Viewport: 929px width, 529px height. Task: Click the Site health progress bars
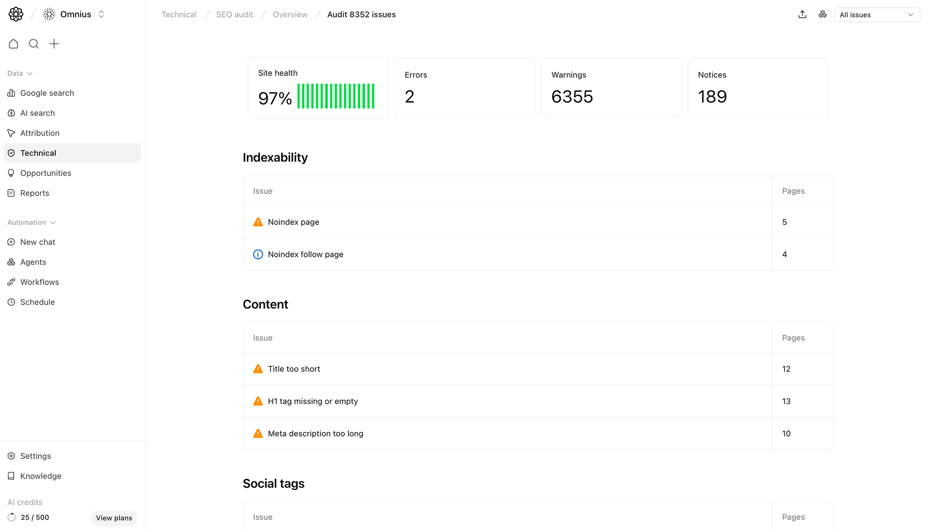coord(336,96)
